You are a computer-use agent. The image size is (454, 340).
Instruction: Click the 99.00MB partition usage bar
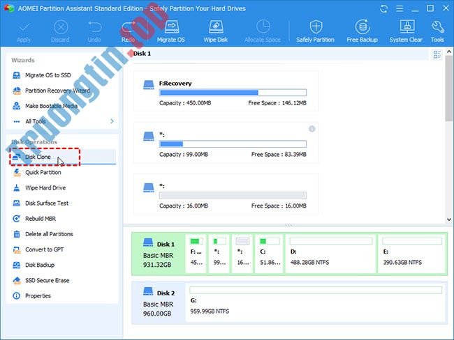233,144
